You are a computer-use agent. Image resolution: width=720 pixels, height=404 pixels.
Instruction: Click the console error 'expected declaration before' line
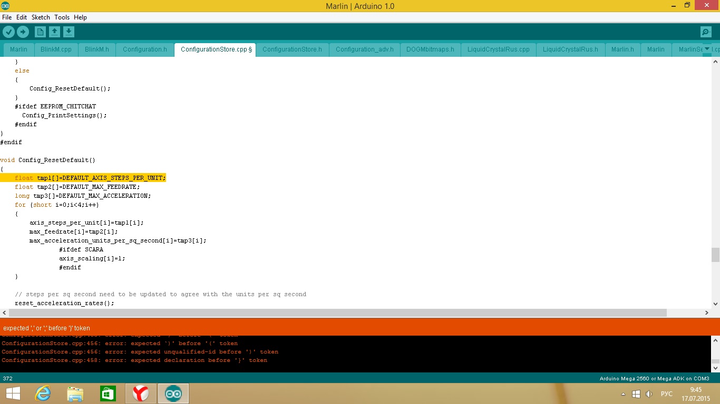[134, 360]
